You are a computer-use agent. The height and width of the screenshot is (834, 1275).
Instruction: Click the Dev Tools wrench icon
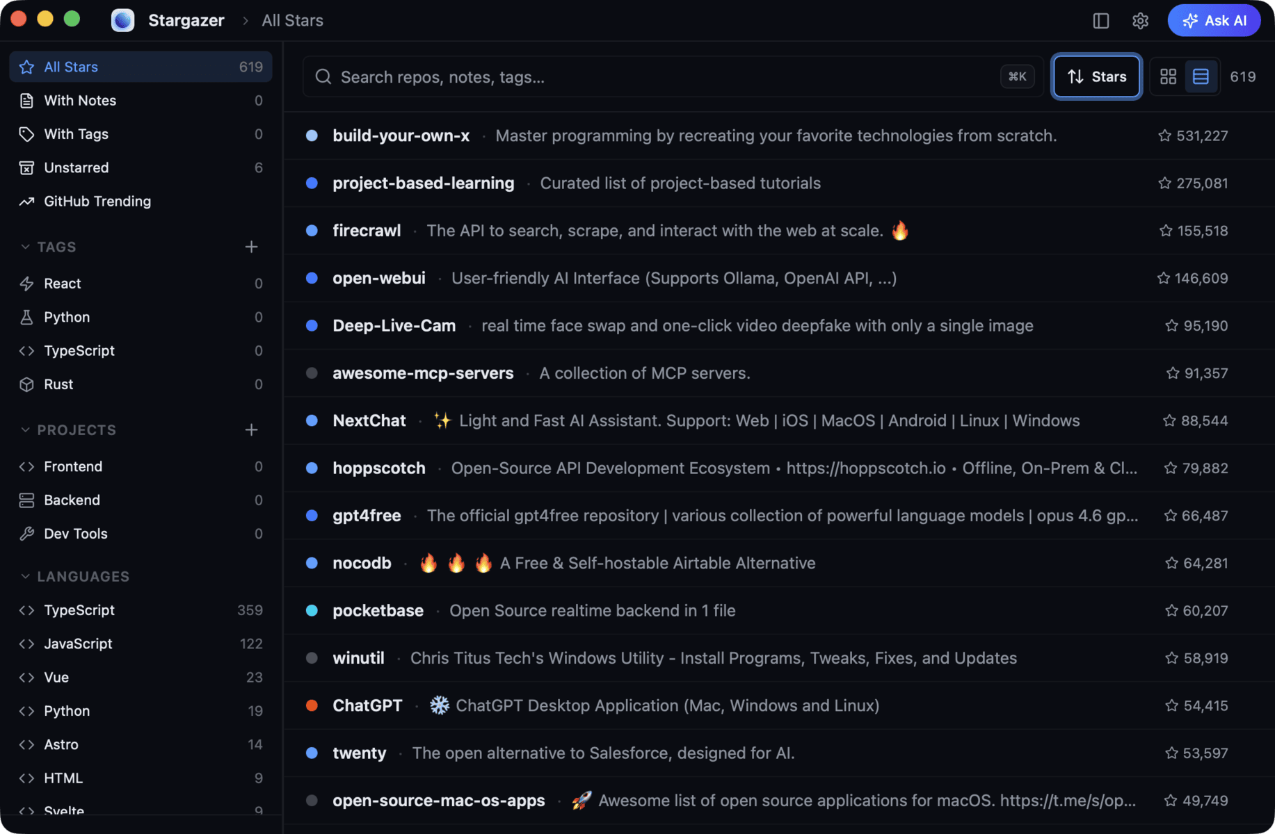[x=26, y=533]
